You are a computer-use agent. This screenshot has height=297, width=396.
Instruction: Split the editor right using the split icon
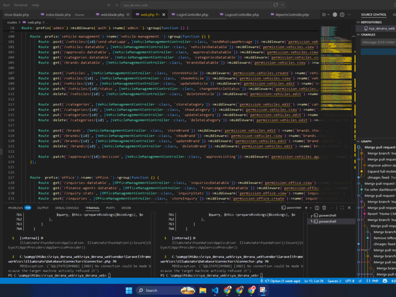pos(342,15)
